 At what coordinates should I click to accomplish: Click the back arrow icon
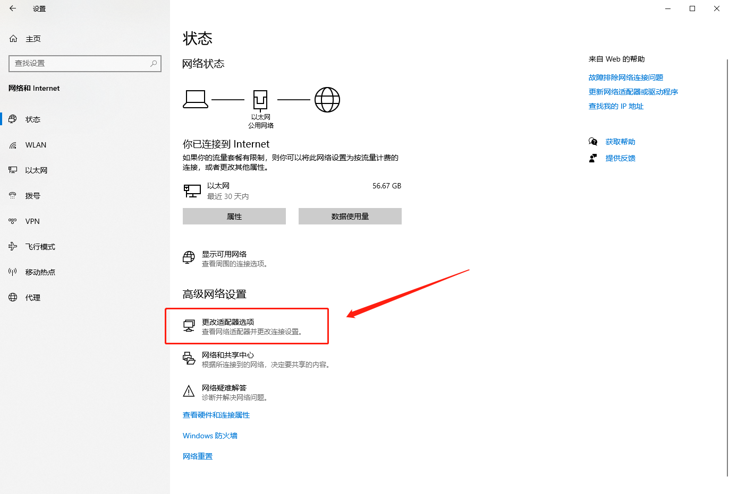[x=13, y=8]
